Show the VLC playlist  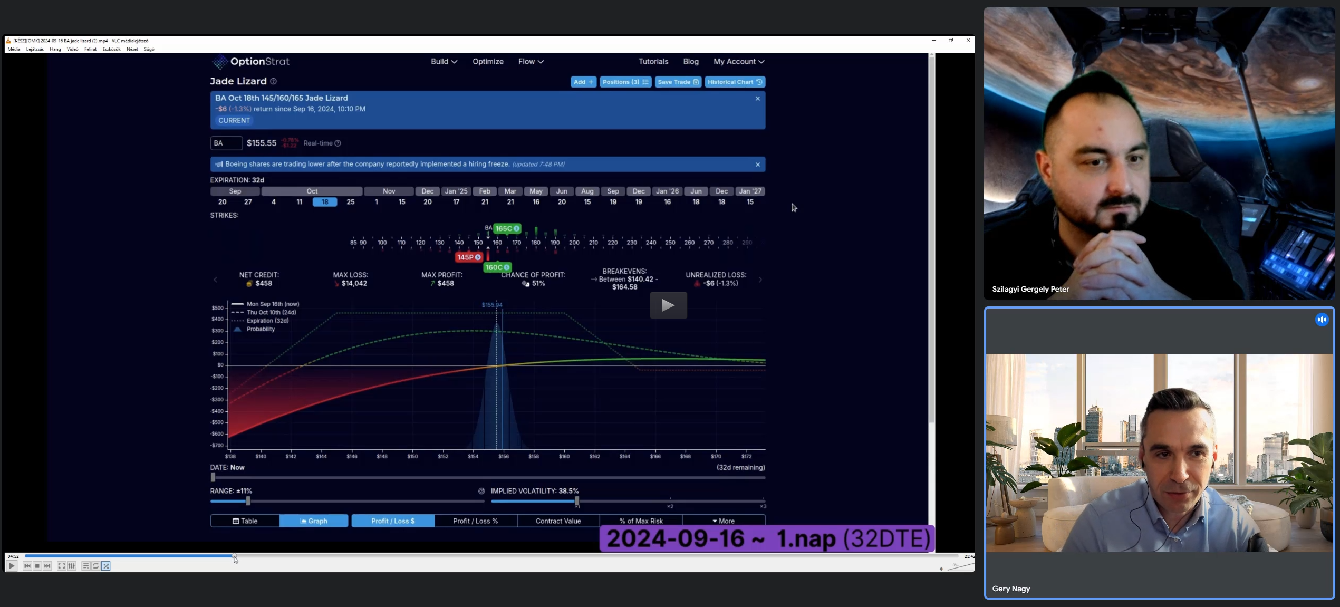85,566
